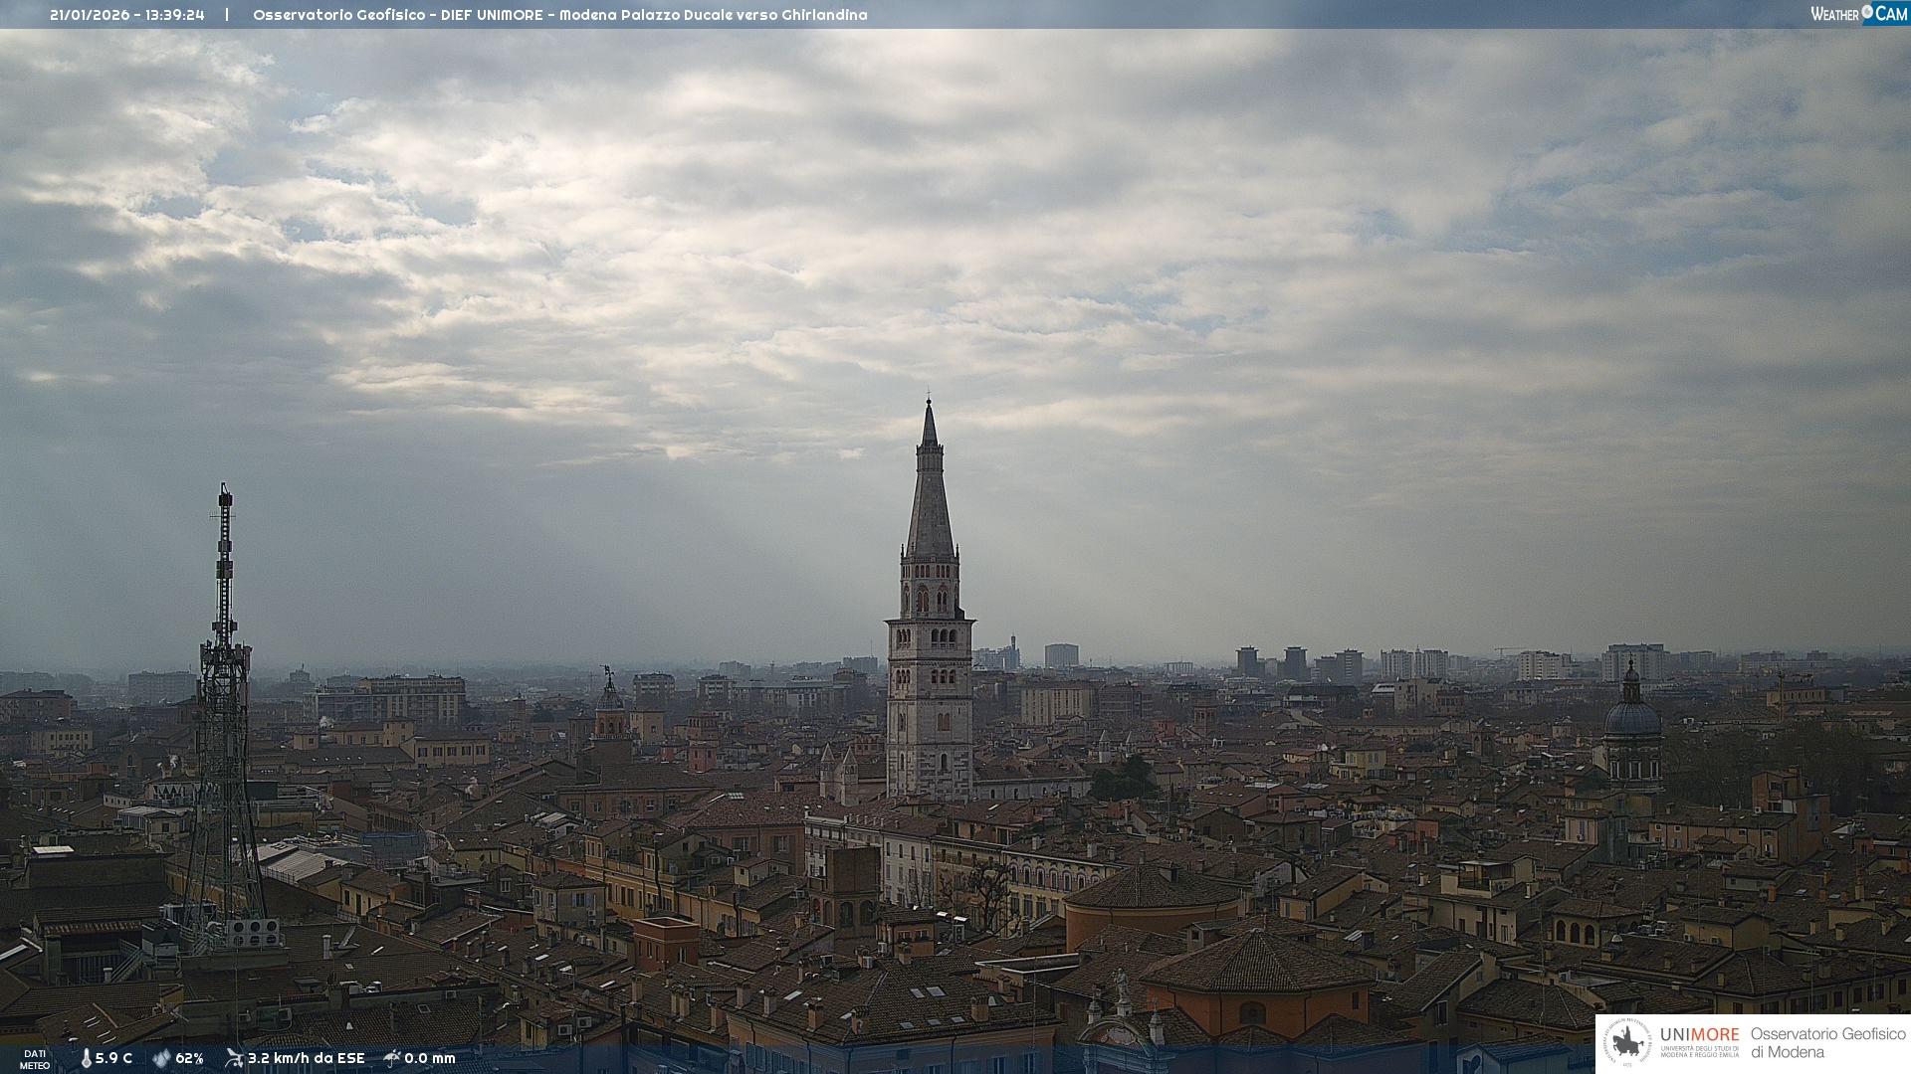The image size is (1911, 1074).
Task: Click the UNIMORE university seal emblem
Action: (1627, 1043)
